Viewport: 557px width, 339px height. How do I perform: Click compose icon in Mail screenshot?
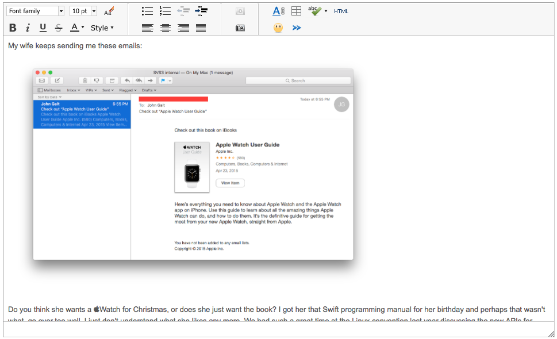point(57,80)
